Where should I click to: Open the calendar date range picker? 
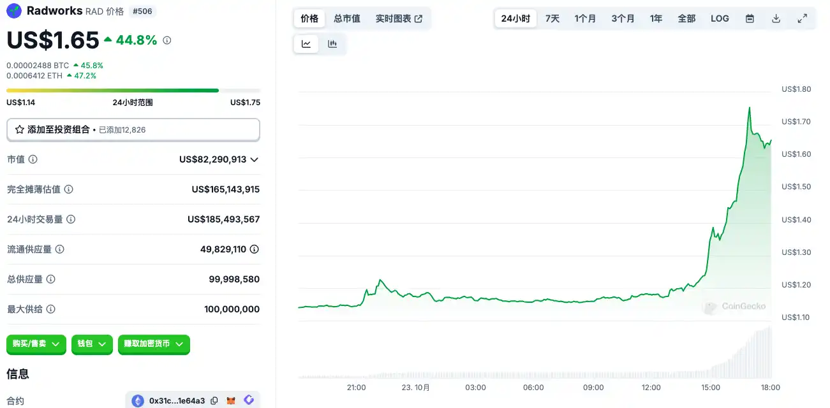[x=750, y=18]
